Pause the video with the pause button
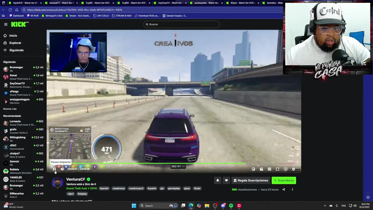Viewport: 373px width, 210px height. point(54,169)
